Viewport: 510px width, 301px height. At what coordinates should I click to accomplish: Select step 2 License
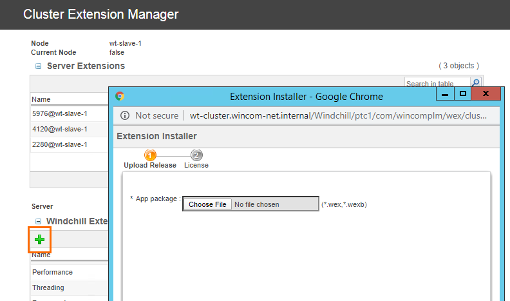click(x=196, y=159)
